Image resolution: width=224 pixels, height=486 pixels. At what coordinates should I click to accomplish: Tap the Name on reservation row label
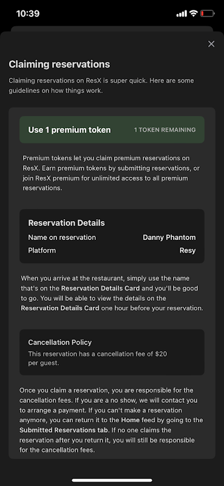point(62,238)
